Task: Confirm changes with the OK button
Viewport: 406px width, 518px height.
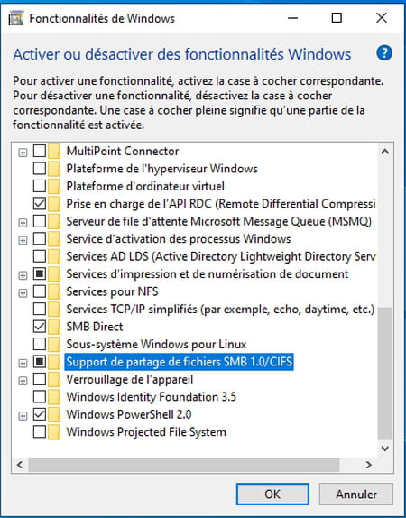Action: [x=272, y=495]
